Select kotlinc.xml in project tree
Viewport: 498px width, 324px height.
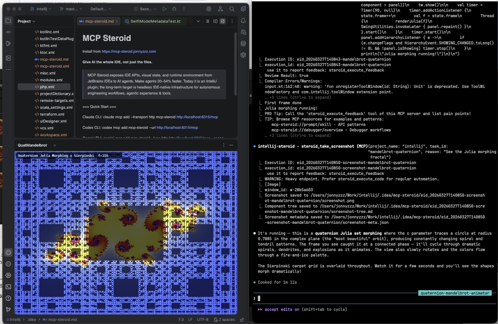(x=47, y=32)
